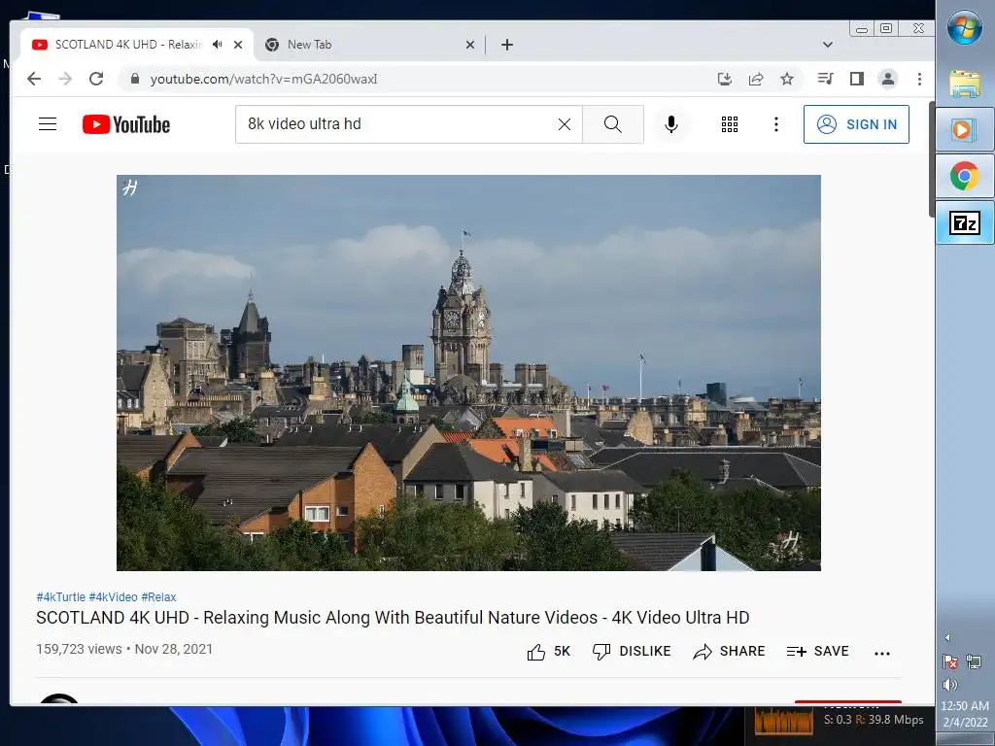Open the Chrome side panel

tap(857, 79)
